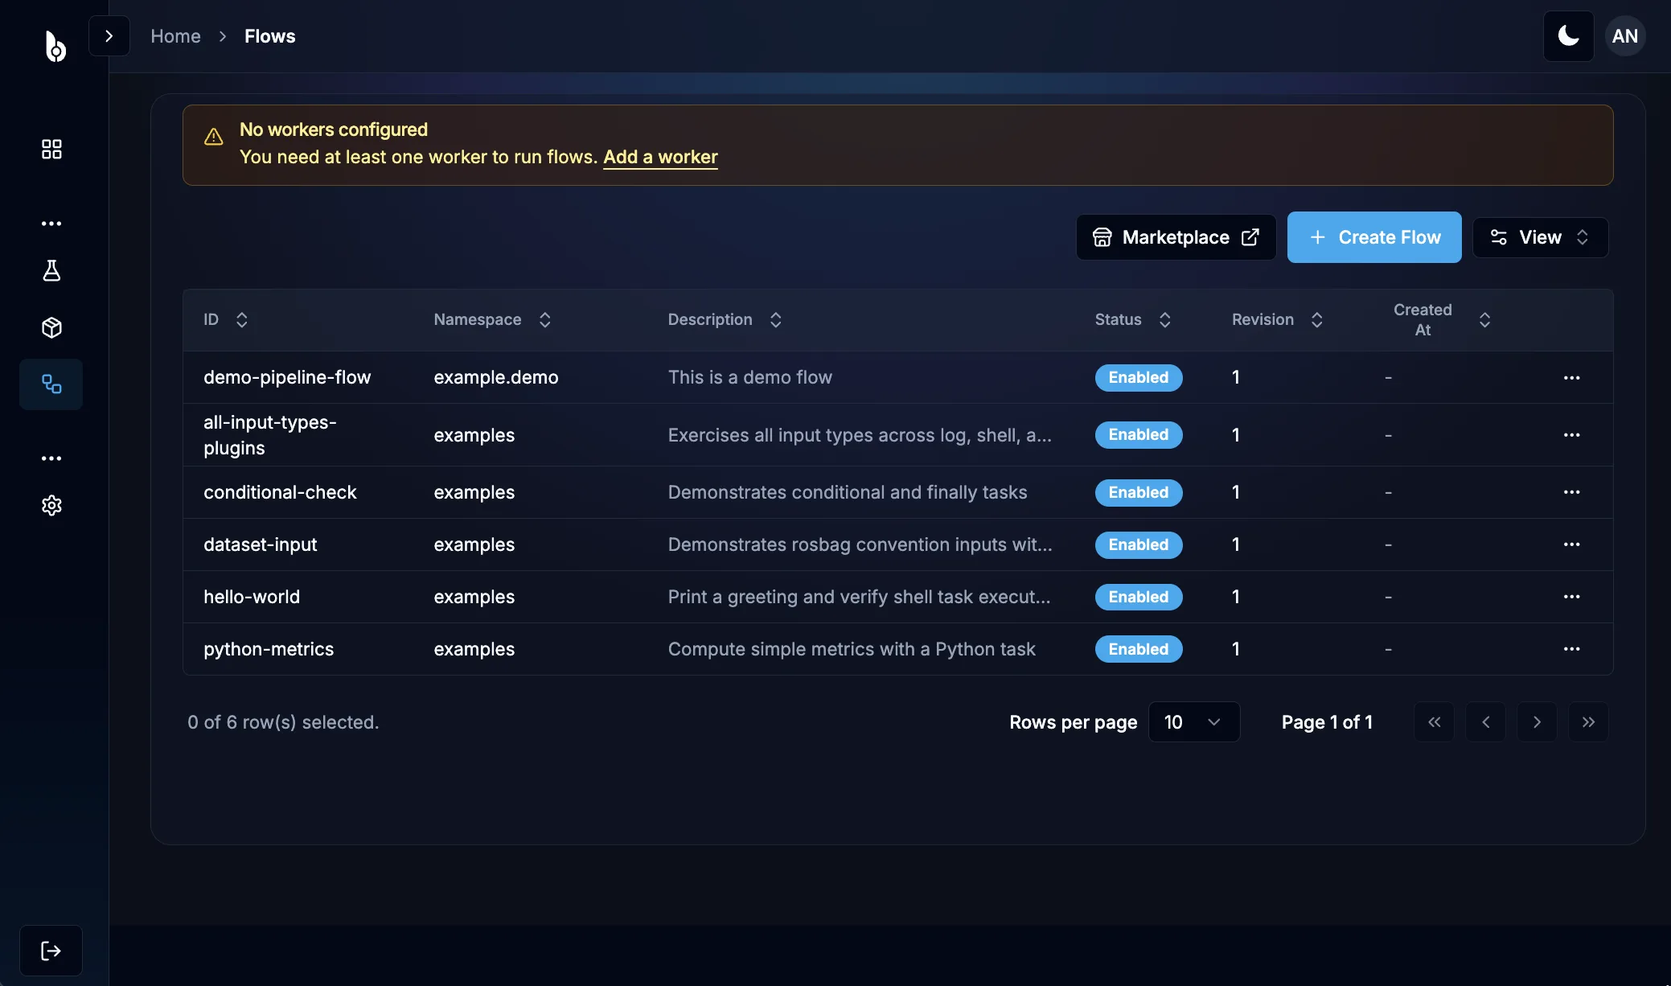Open the Marketplace button
This screenshot has height=986, width=1671.
(x=1176, y=237)
